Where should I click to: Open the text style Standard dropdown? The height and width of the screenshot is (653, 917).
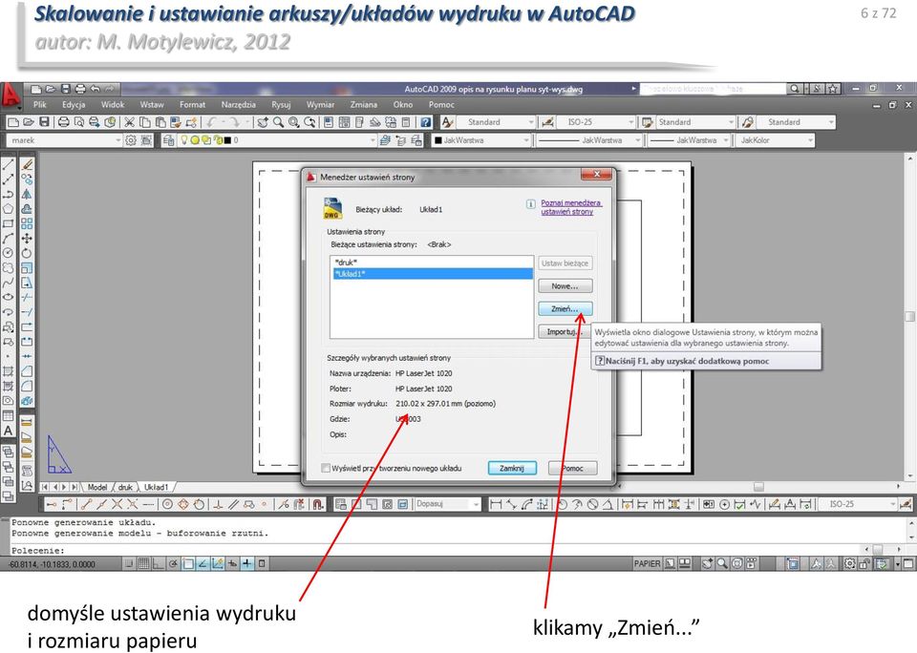click(531, 122)
